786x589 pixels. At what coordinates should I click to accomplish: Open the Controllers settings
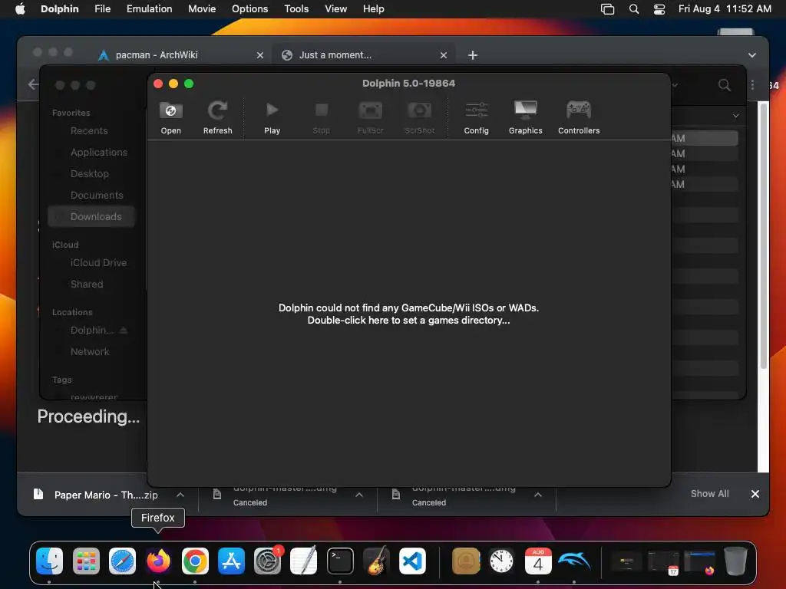[579, 117]
